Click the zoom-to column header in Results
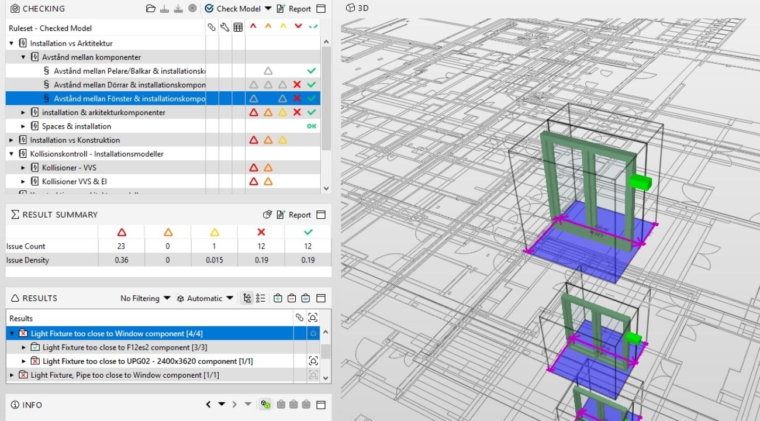The height and width of the screenshot is (421, 760). tap(313, 318)
